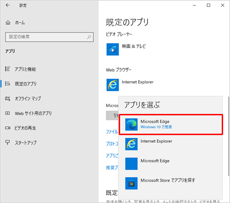Click the スタートアップ icon
Viewport: 230px width, 203px height.
point(7,142)
